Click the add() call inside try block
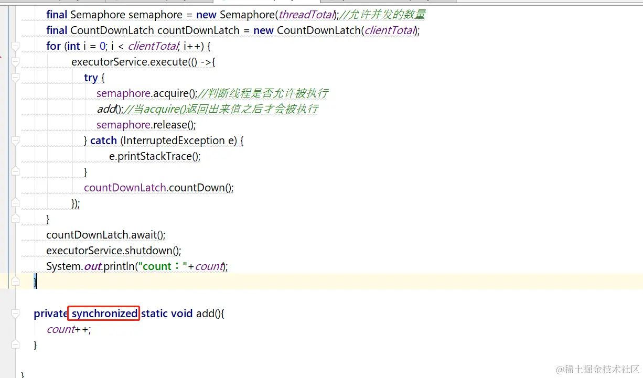 pyautogui.click(x=110, y=109)
